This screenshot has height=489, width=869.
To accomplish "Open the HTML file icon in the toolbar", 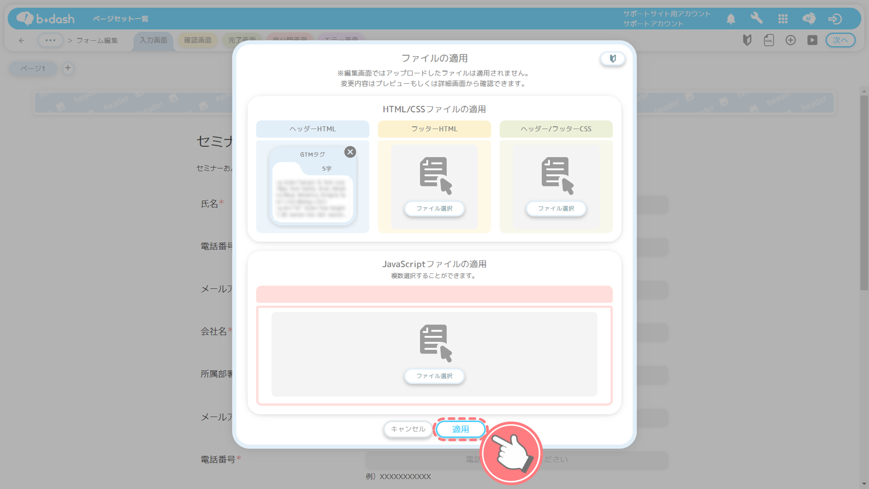I will [x=769, y=40].
